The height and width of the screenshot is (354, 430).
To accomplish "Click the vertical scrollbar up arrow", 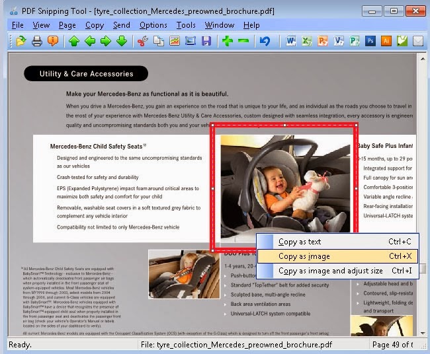I will [x=423, y=59].
